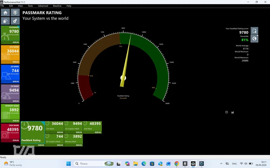Select the sidebar 3D MARK 9494 tile
Image resolution: width=270 pixels, height=168 pixels.
pos(10,92)
